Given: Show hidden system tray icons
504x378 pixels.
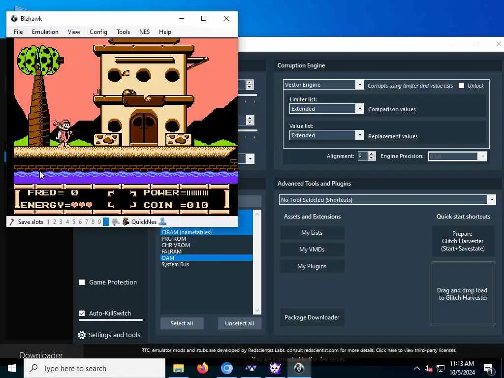Looking at the screenshot, I should [x=416, y=368].
